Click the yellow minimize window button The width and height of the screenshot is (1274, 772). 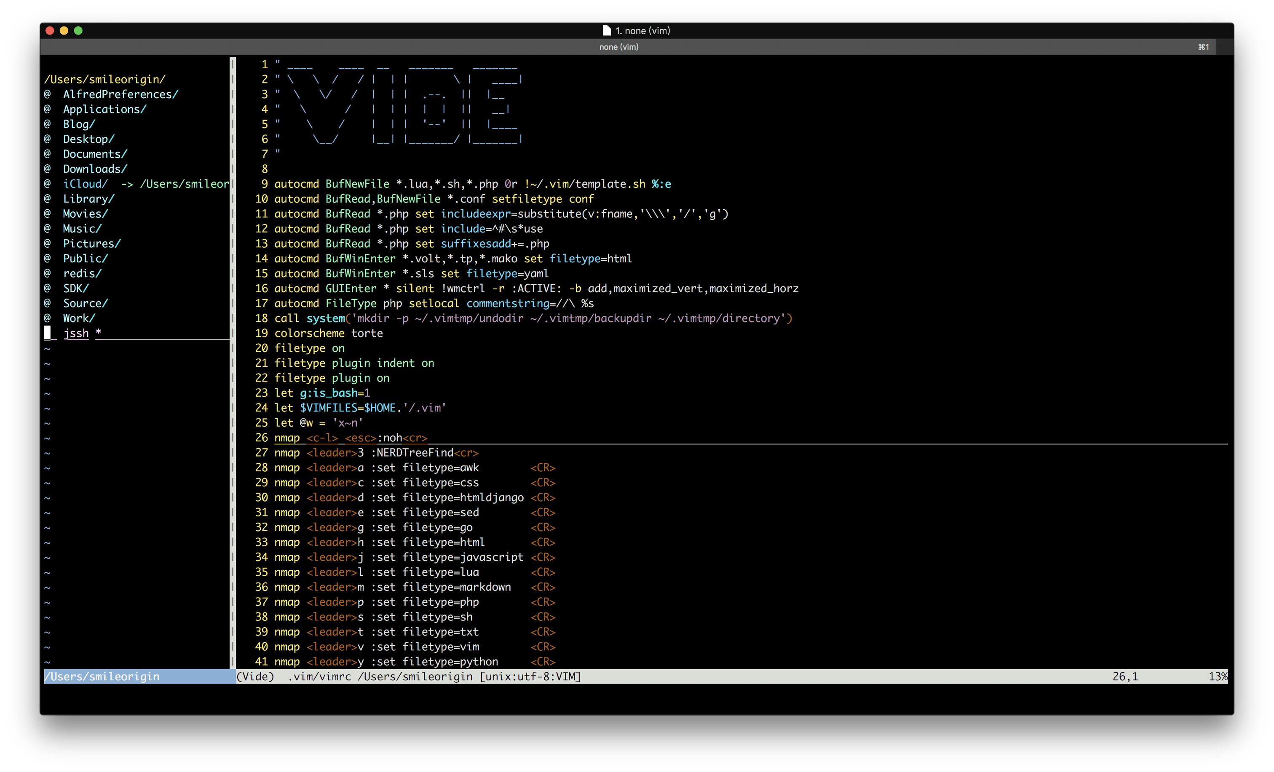[x=64, y=30]
